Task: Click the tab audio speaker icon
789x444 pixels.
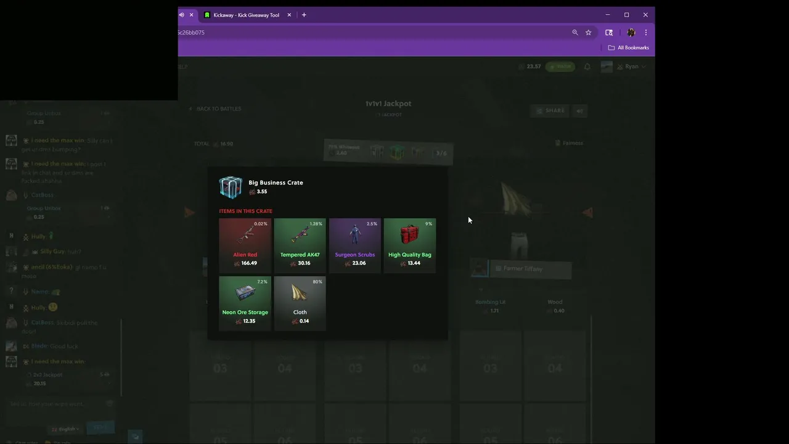Action: tap(181, 15)
